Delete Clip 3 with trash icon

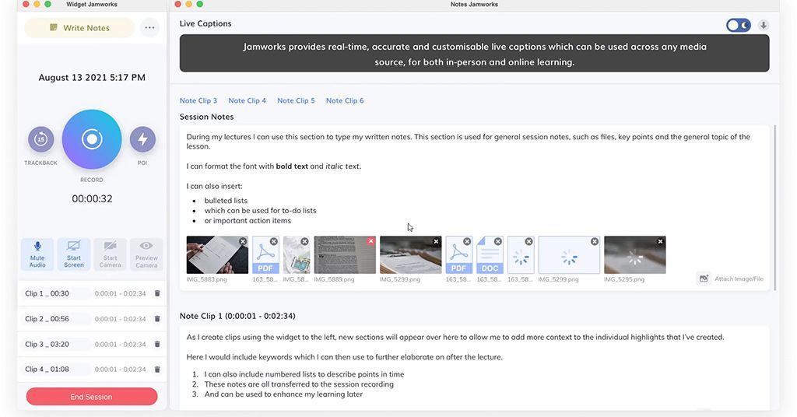point(157,345)
